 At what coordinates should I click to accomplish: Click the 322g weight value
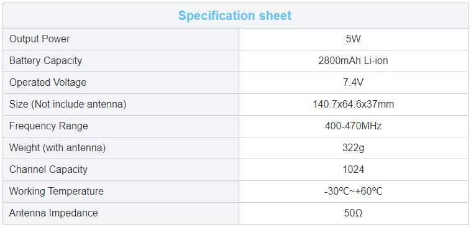tap(353, 148)
